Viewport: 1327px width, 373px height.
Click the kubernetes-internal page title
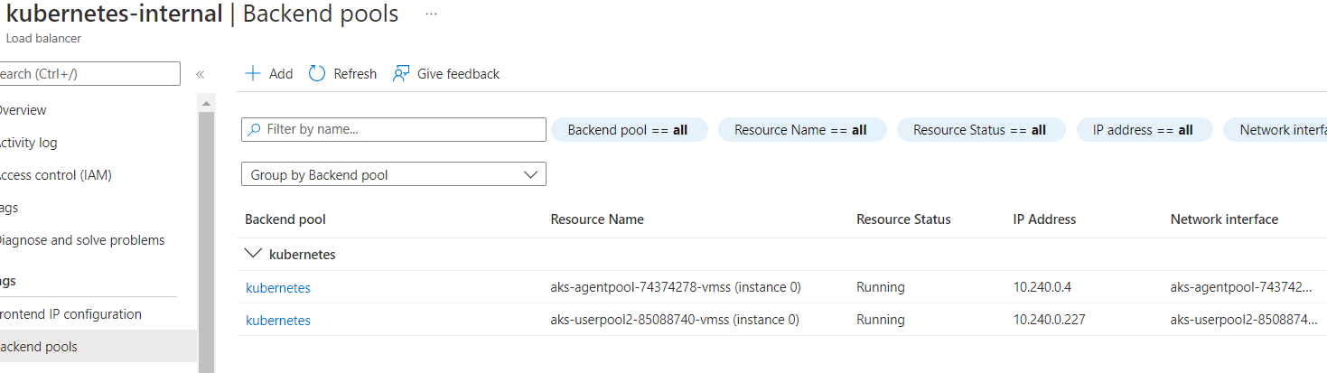[x=114, y=14]
